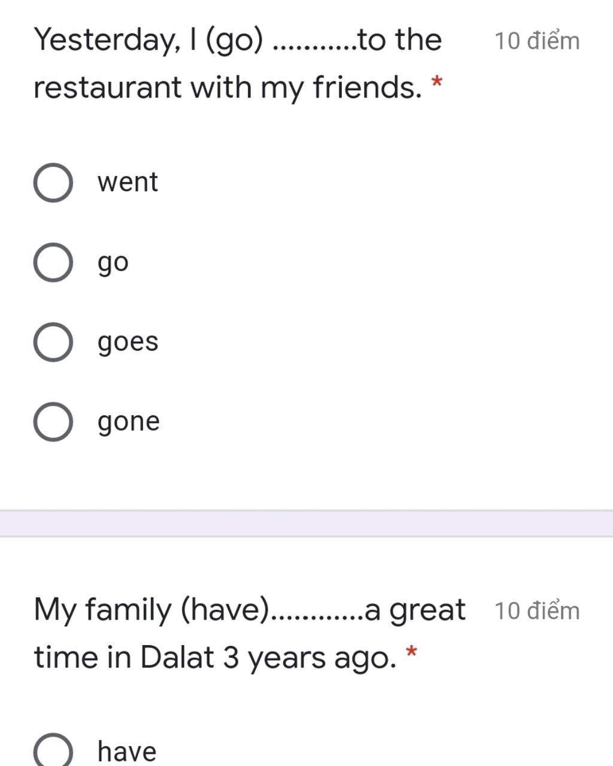Tap the 'go' answer label text
Image resolution: width=613 pixels, height=766 pixels.
[x=113, y=263]
